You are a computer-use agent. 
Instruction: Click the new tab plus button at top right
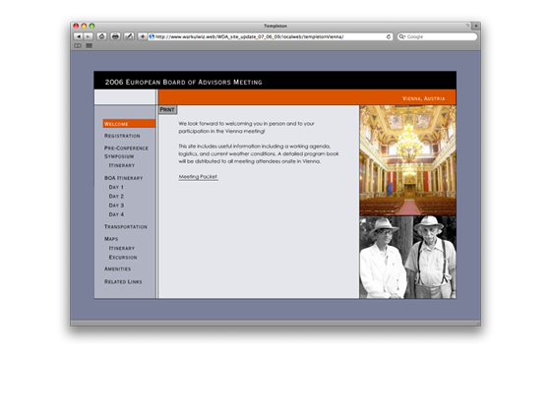click(x=476, y=26)
